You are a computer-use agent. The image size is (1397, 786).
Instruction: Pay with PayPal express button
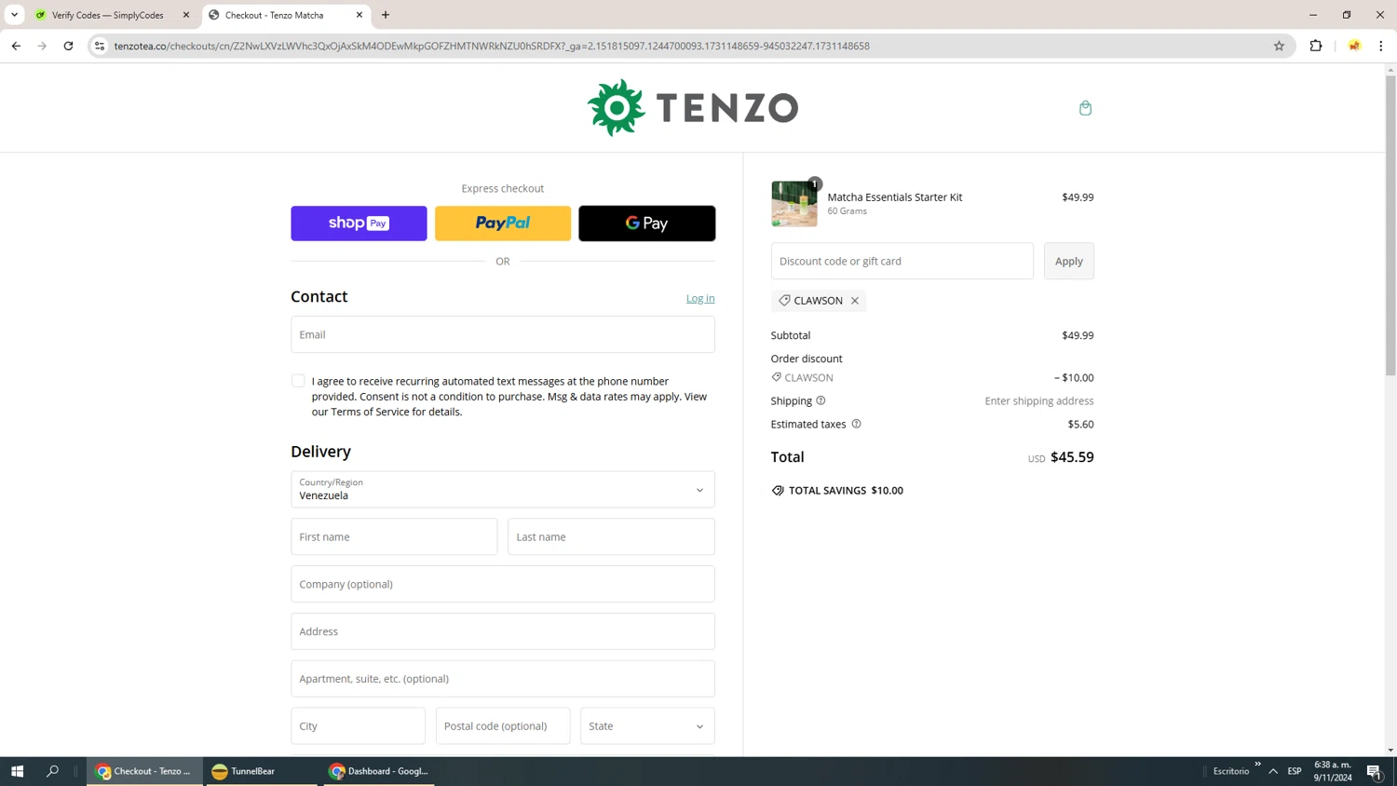pyautogui.click(x=503, y=224)
